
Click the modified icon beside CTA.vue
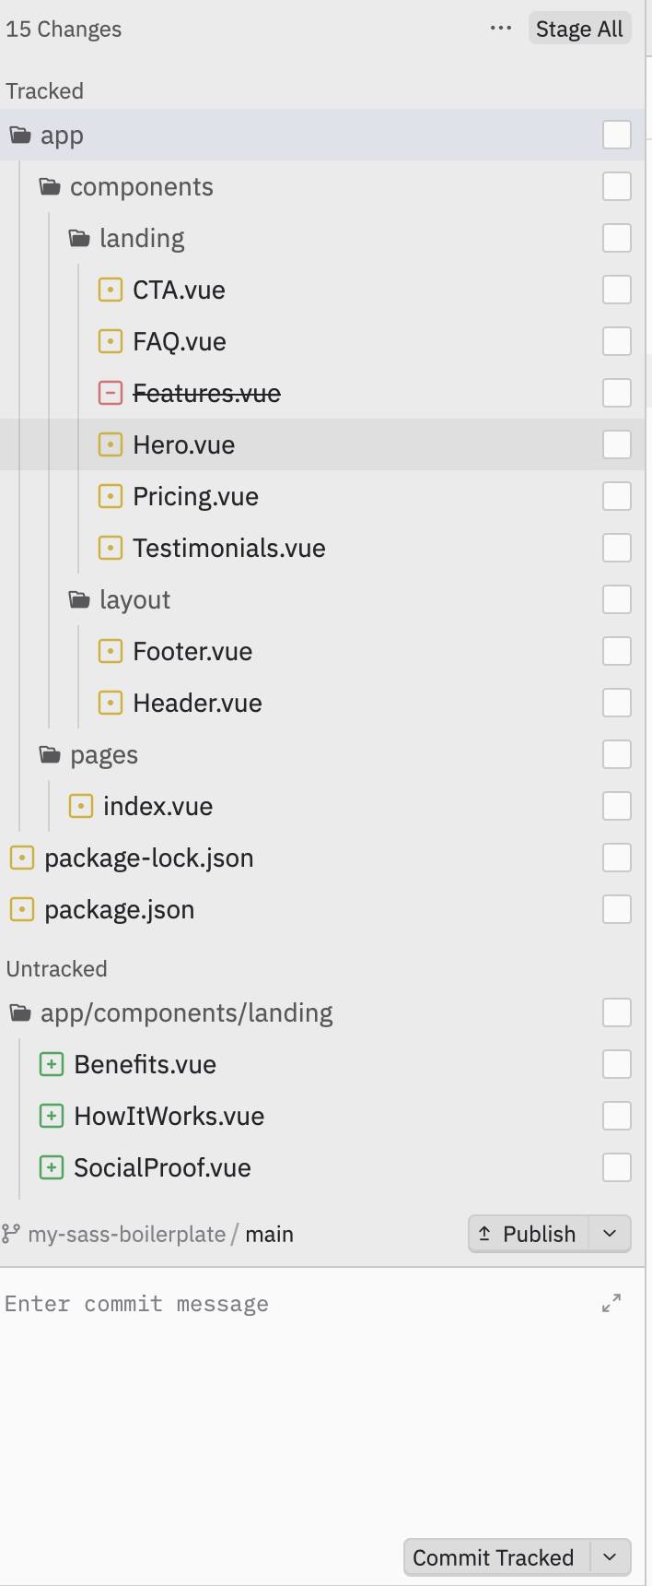[x=110, y=290]
